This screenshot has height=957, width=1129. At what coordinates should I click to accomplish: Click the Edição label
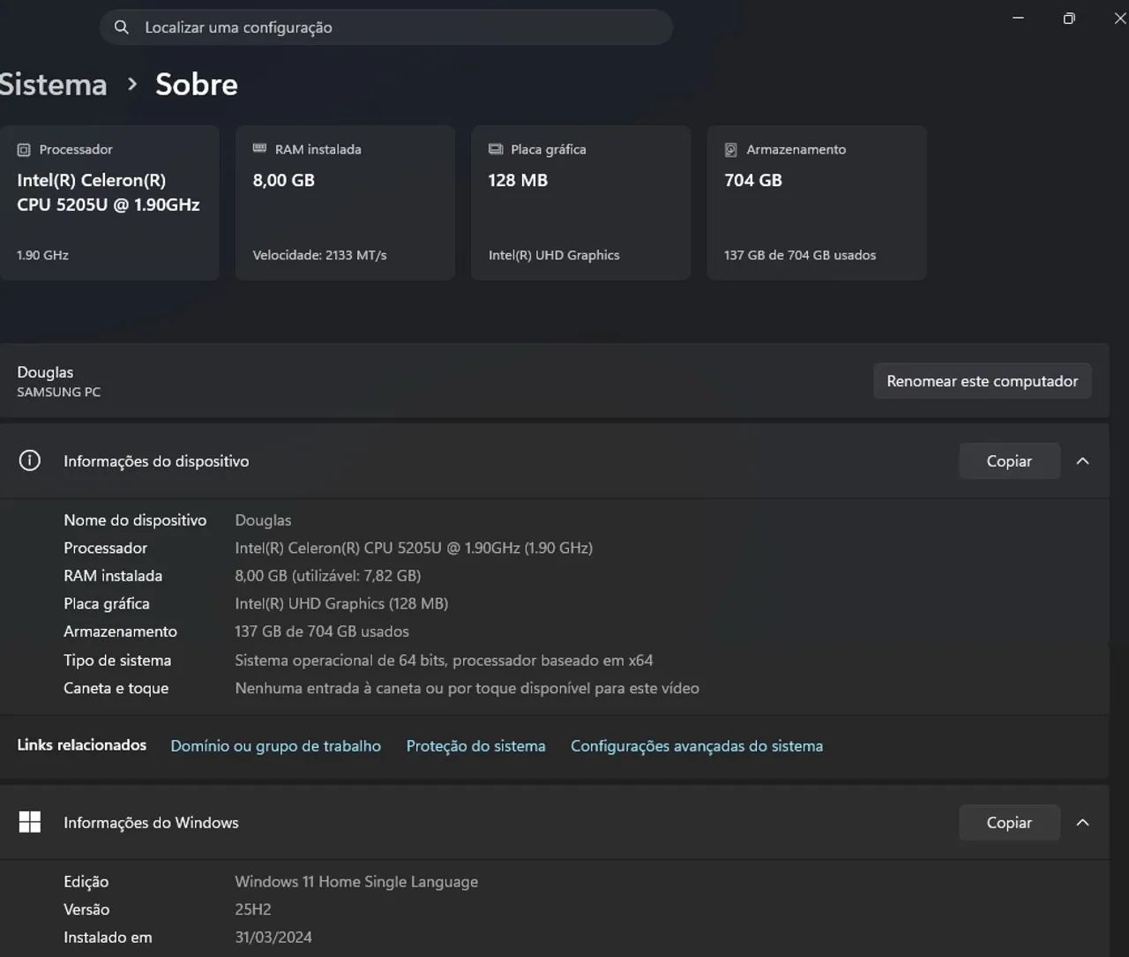(x=86, y=882)
